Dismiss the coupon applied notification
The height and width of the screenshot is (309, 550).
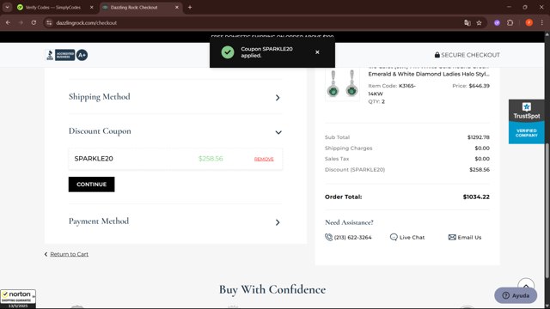[x=317, y=52]
